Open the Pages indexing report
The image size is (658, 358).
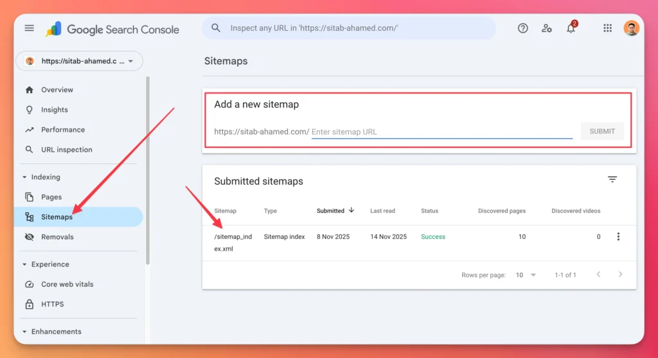51,197
